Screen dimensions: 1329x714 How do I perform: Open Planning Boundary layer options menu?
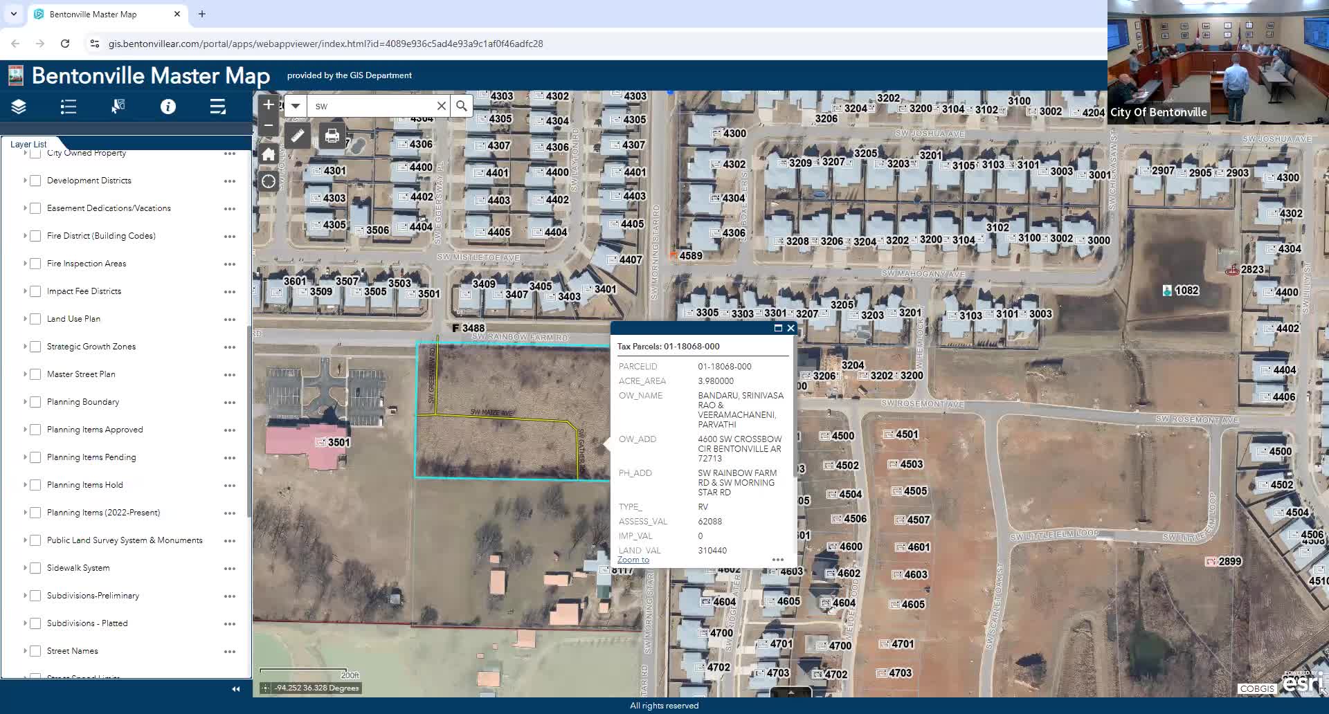pos(230,403)
